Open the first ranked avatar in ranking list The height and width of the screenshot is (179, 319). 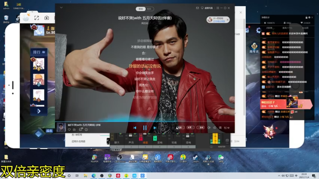[x=38, y=64]
